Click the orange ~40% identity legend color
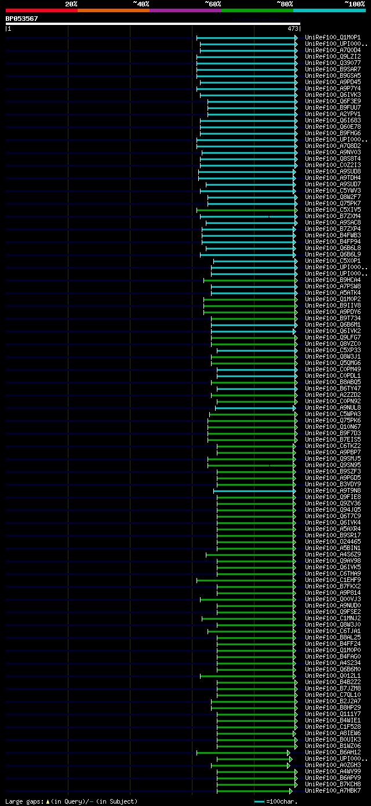 point(113,10)
